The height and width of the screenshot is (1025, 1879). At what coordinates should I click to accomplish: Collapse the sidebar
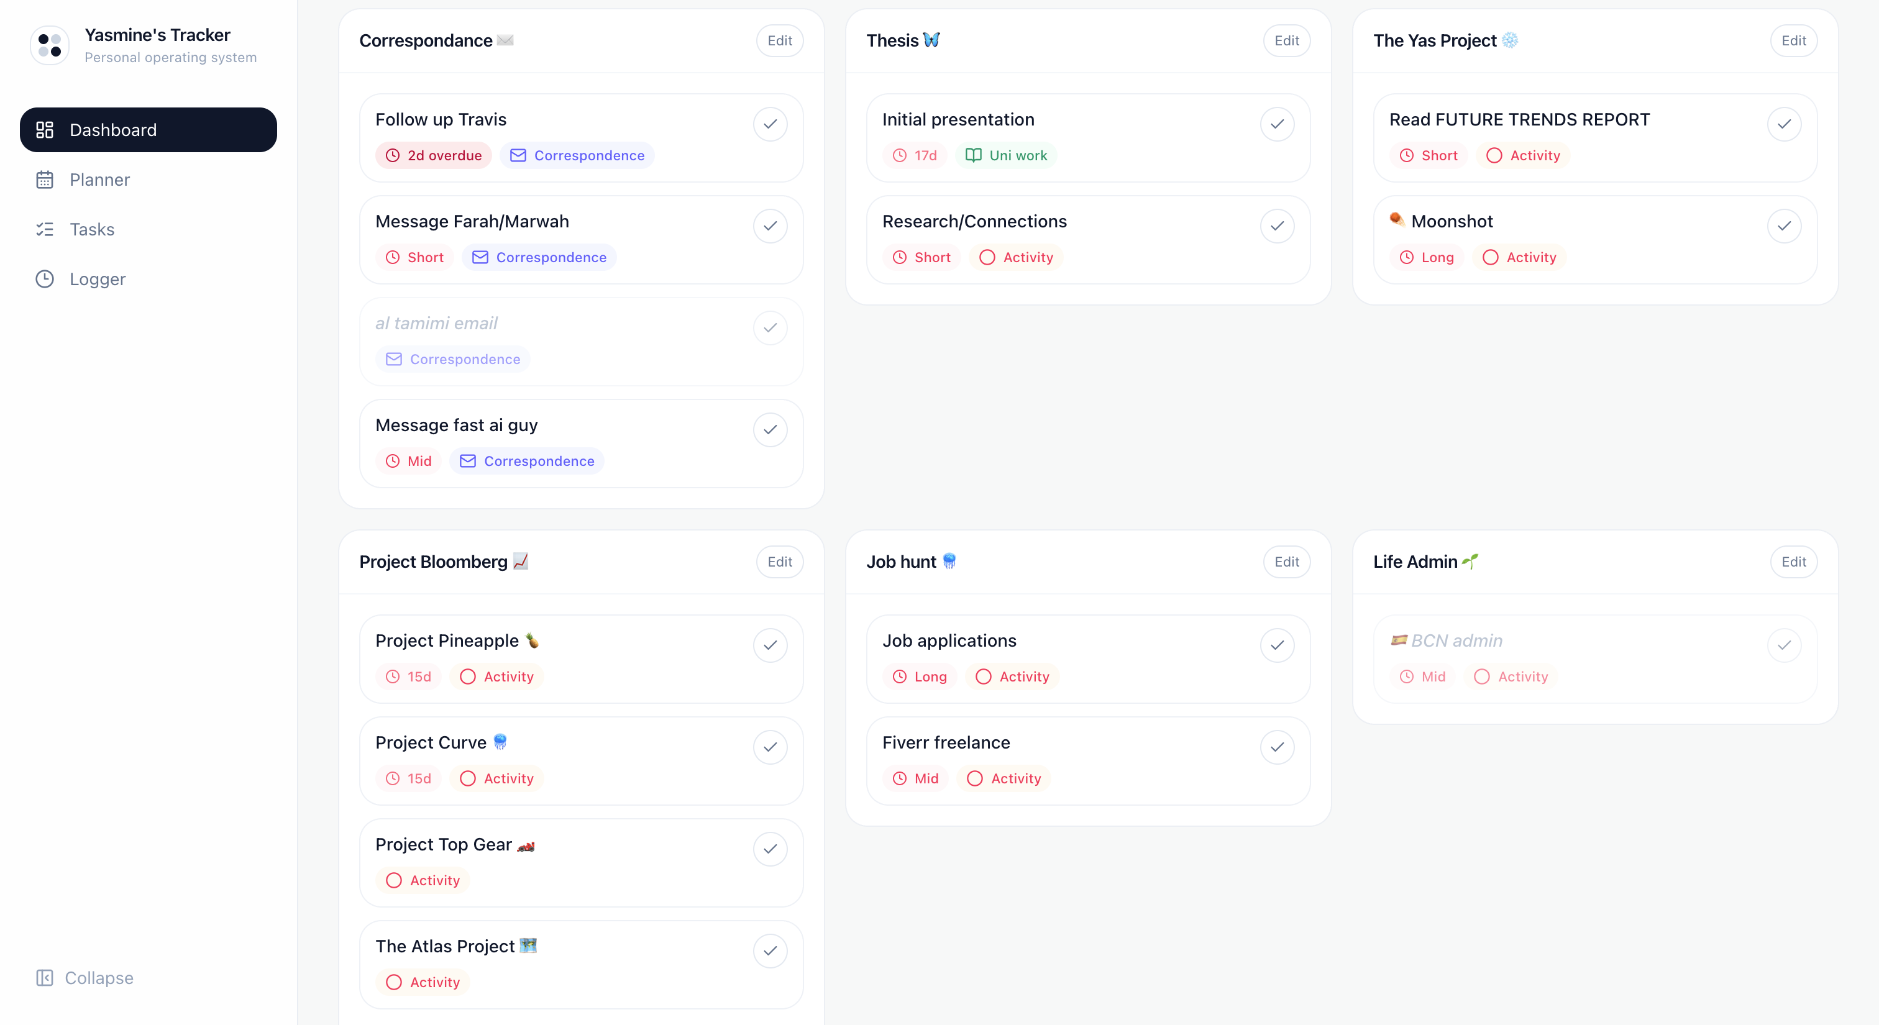pyautogui.click(x=85, y=978)
